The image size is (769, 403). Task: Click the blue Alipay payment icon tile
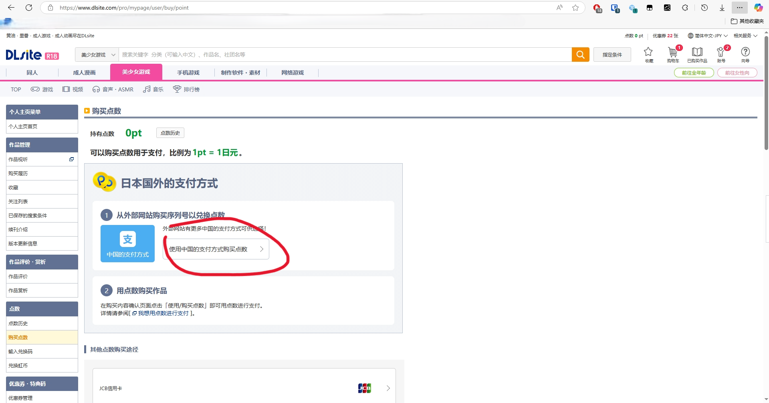pyautogui.click(x=127, y=243)
